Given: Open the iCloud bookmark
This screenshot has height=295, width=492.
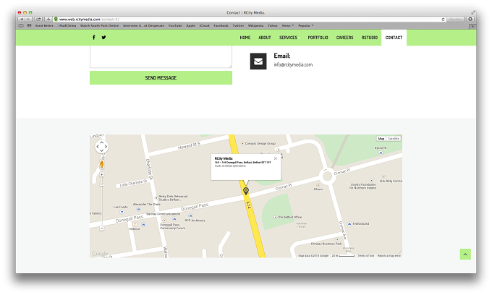Looking at the screenshot, I should [x=204, y=26].
